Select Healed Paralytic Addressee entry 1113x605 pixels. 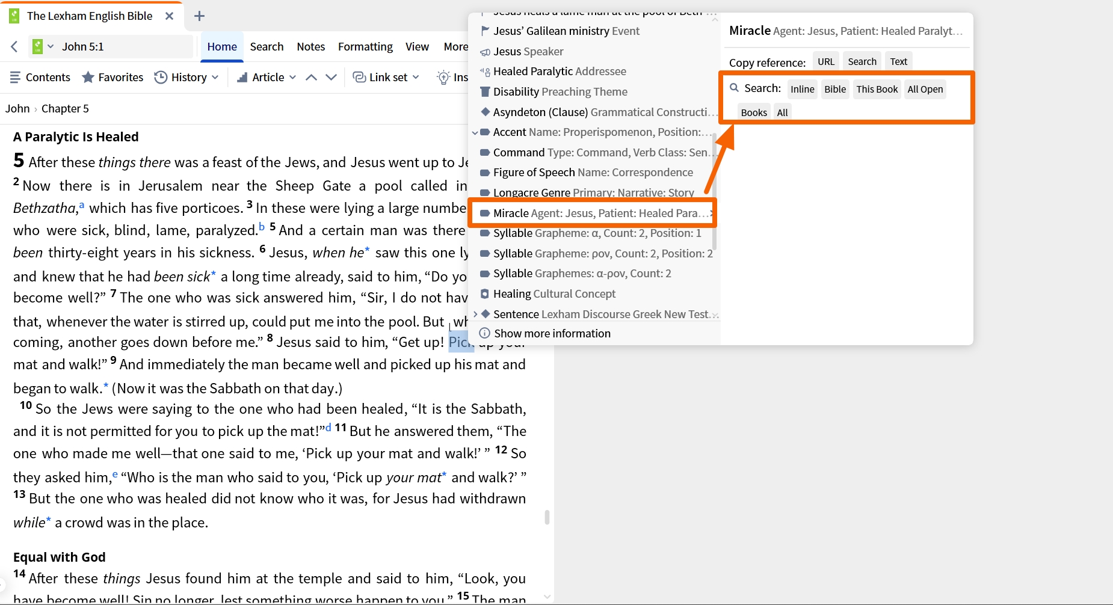click(594, 71)
